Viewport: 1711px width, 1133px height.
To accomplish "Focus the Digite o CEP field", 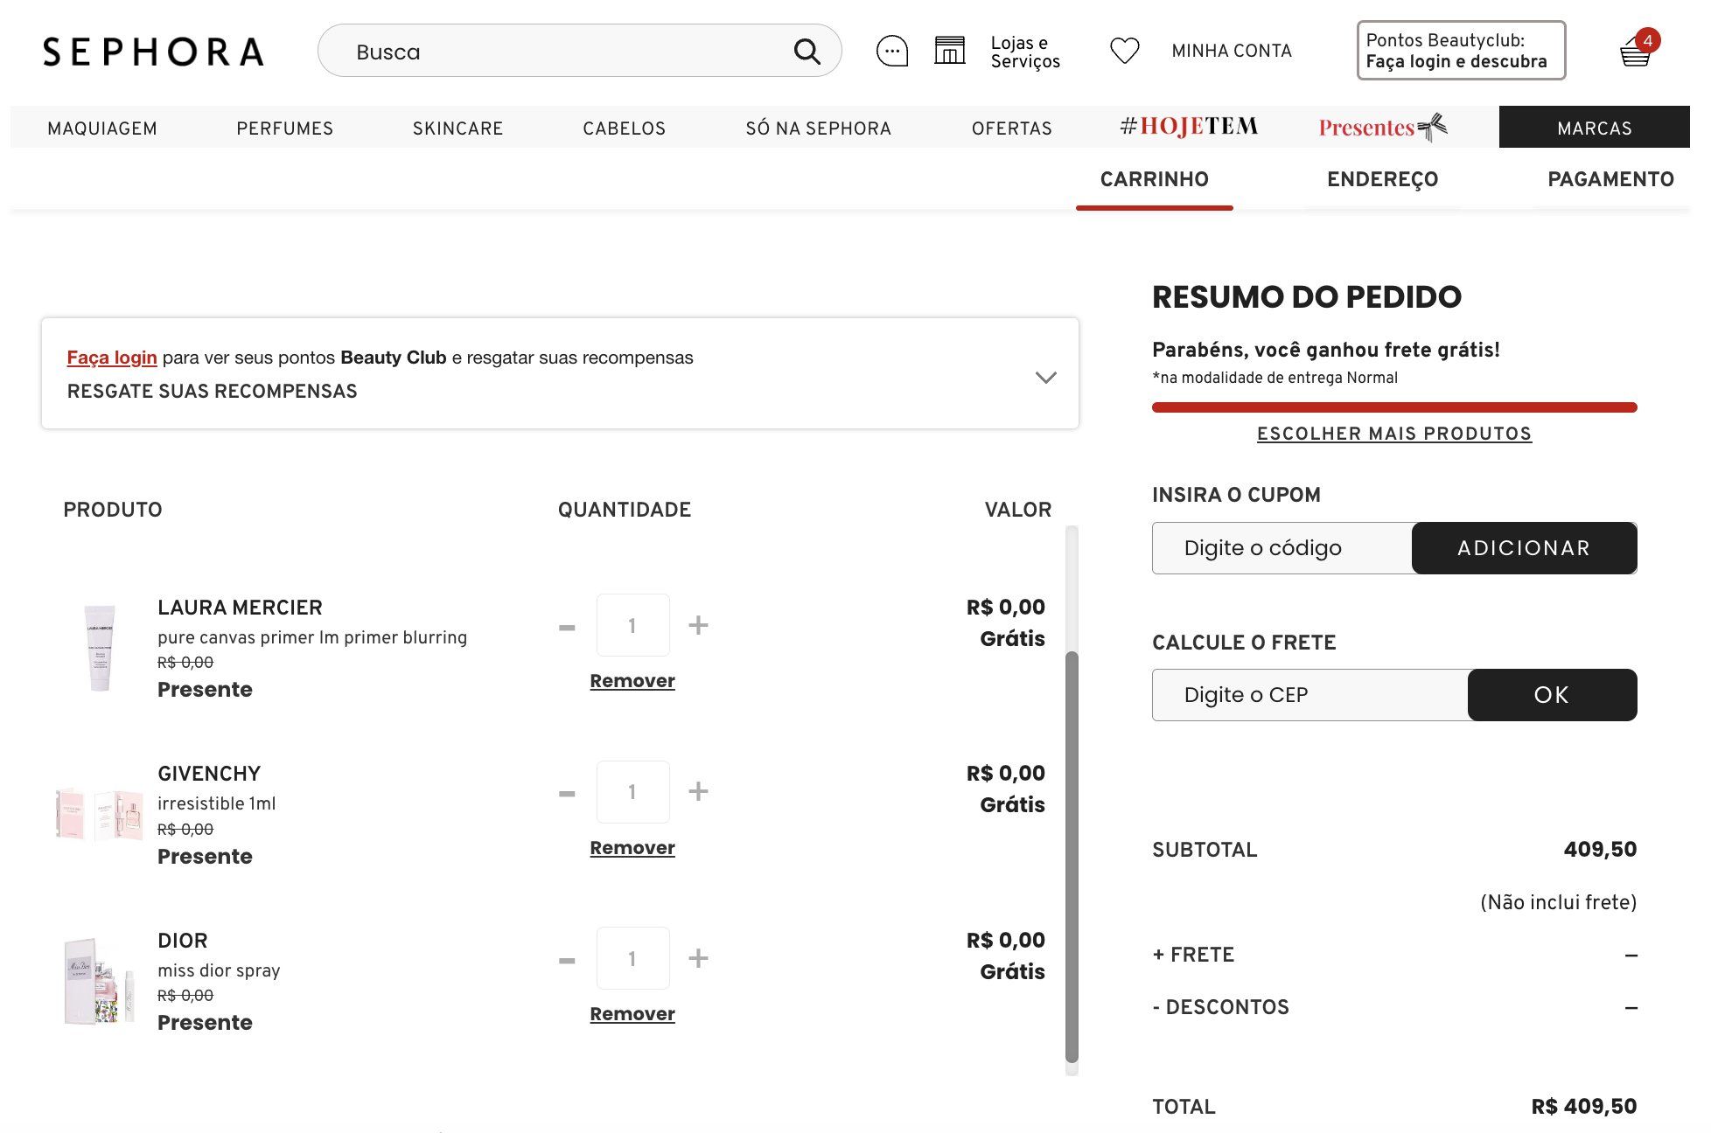I will click(1310, 695).
